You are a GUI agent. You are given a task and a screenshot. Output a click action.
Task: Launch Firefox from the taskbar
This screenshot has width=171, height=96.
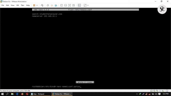22,94
